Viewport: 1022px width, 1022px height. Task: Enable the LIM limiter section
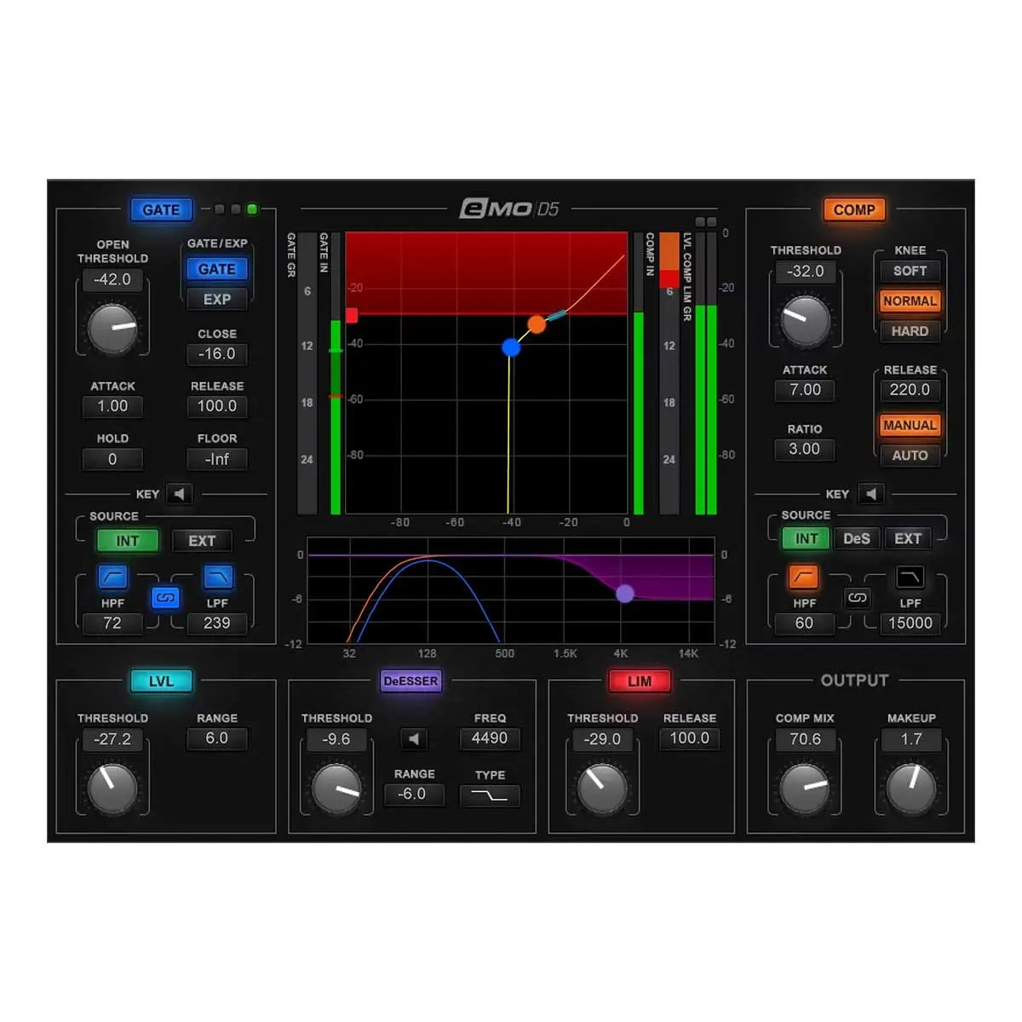click(639, 680)
